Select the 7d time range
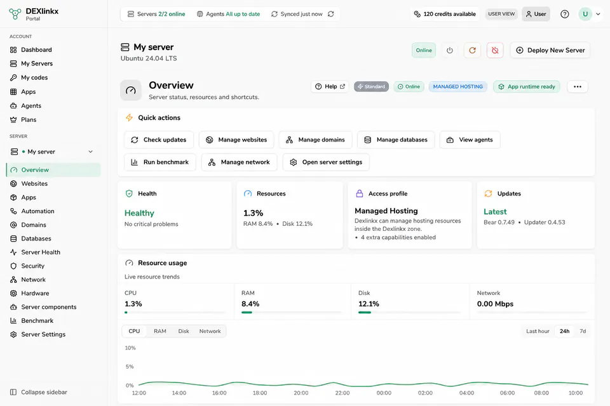Screen dimensions: 610x406 583,331
